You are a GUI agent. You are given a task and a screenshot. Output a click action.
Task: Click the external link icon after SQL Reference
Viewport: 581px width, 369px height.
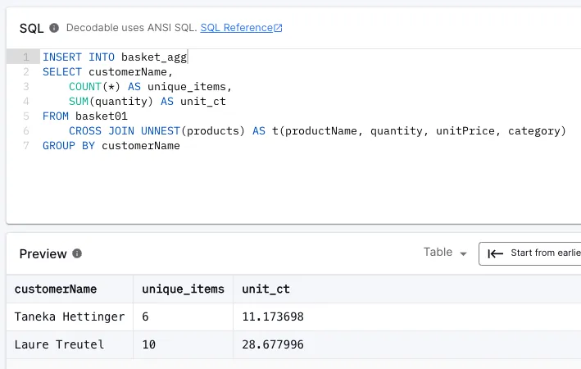(x=278, y=28)
